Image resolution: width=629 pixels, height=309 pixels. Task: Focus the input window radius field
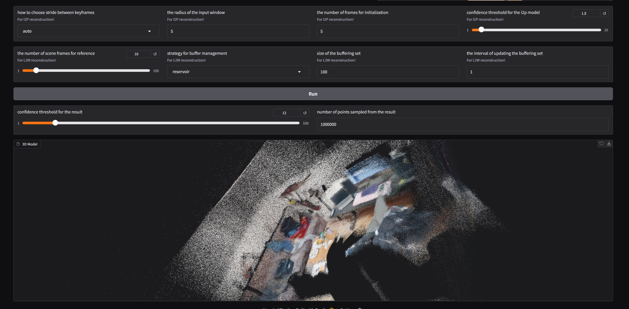(x=238, y=31)
